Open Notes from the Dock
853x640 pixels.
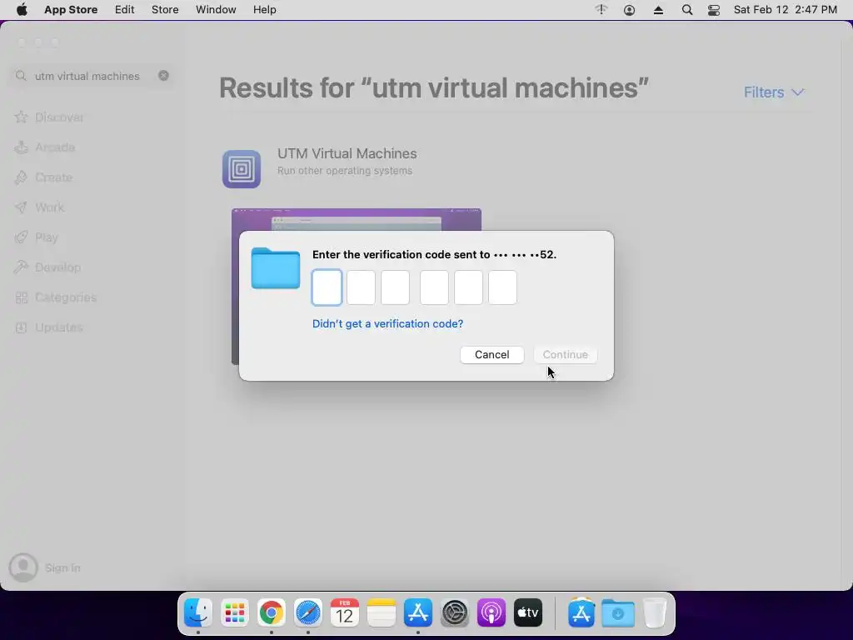point(382,613)
